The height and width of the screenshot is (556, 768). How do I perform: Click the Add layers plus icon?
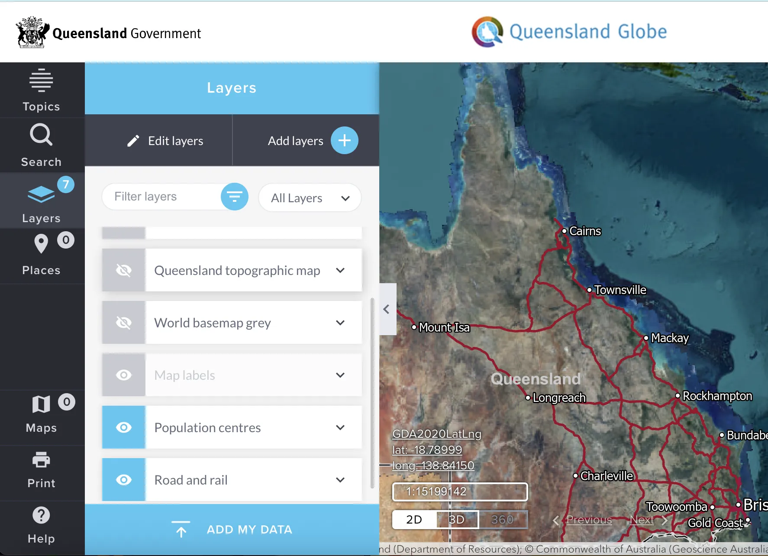click(345, 140)
